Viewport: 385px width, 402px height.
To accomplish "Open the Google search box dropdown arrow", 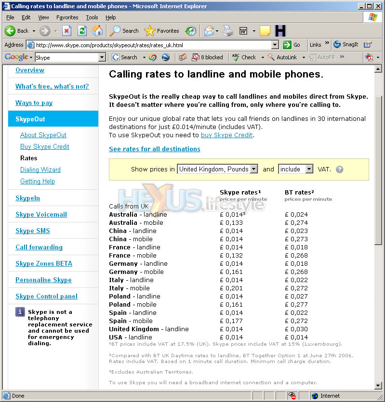I will [x=102, y=57].
